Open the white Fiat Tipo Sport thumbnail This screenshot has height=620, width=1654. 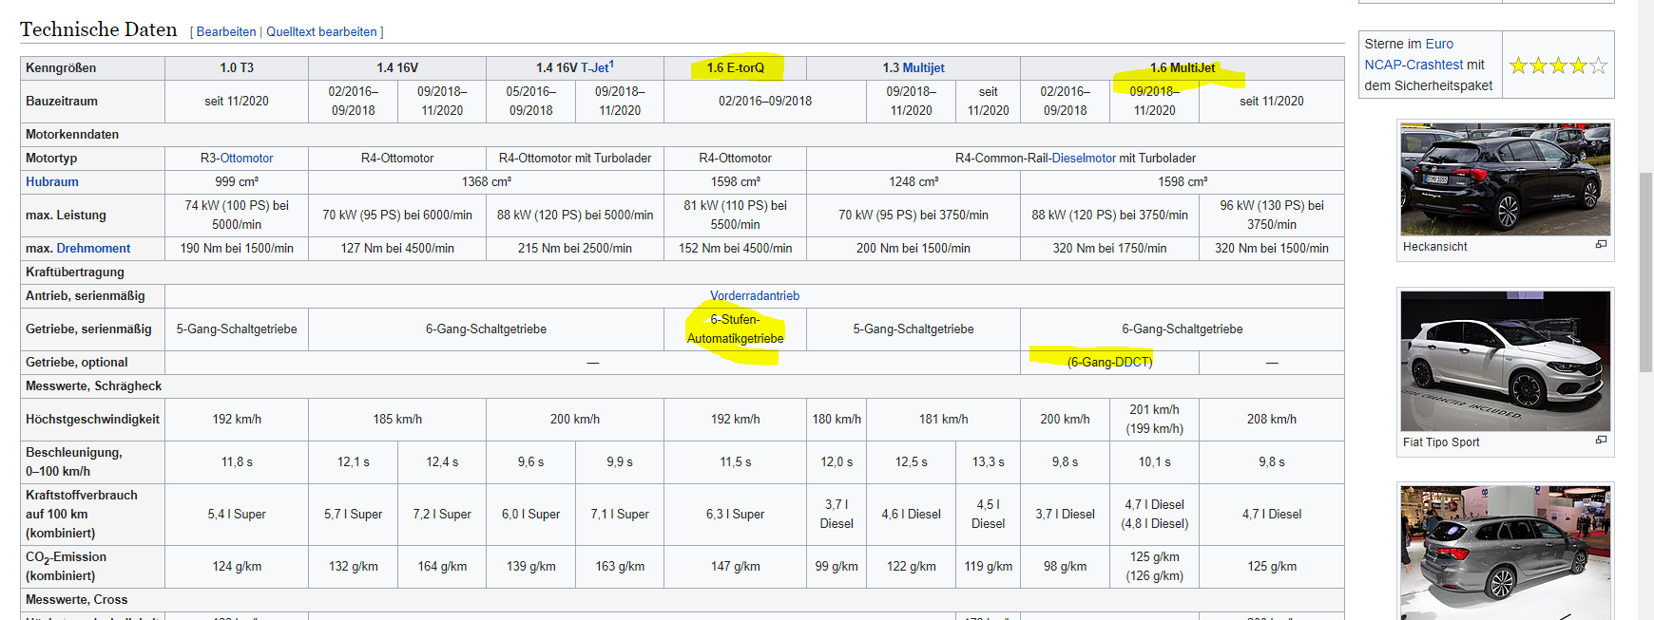point(1505,361)
